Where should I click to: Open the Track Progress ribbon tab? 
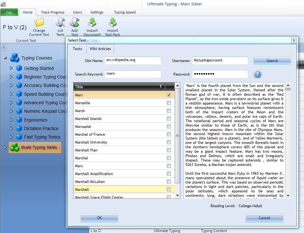(x=53, y=12)
